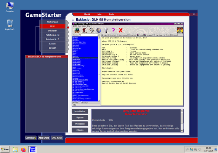Minimize GameStarter using the small top-right icon
This screenshot has height=153, width=218.
(x=194, y=14)
